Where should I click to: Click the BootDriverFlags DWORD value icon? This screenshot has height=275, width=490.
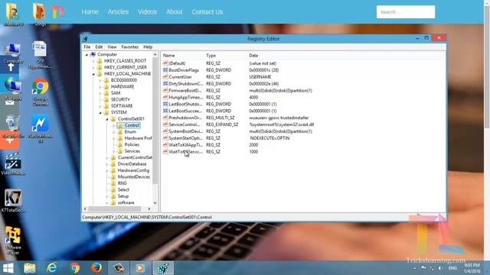(165, 70)
